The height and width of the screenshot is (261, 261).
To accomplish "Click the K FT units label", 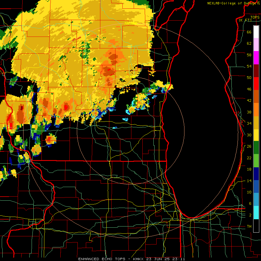I will click(x=245, y=20).
